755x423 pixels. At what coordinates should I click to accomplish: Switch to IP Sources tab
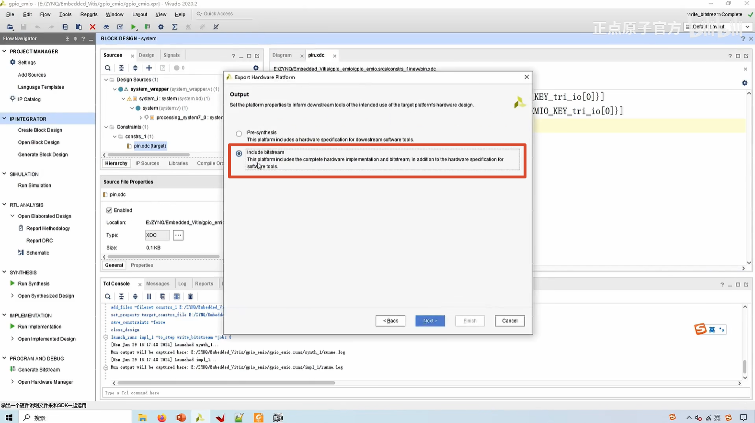pyautogui.click(x=147, y=163)
